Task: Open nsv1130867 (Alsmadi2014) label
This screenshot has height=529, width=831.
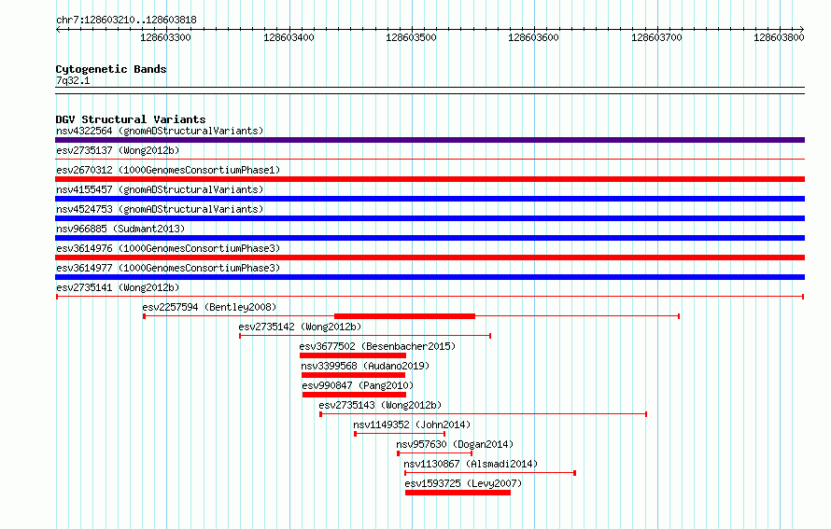Action: click(x=471, y=464)
